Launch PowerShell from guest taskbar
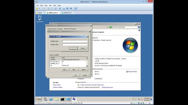Image resolution: width=188 pixels, height=105 pixels. click(x=51, y=99)
